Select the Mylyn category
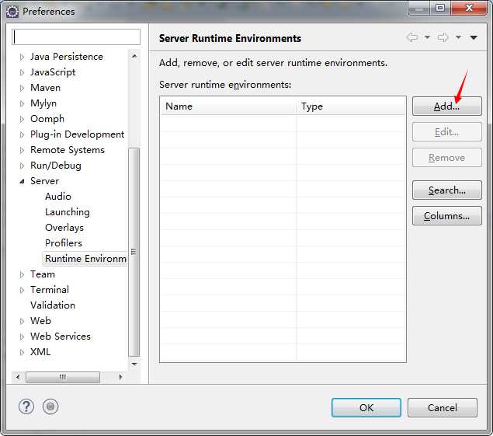The width and height of the screenshot is (493, 436). (x=43, y=103)
